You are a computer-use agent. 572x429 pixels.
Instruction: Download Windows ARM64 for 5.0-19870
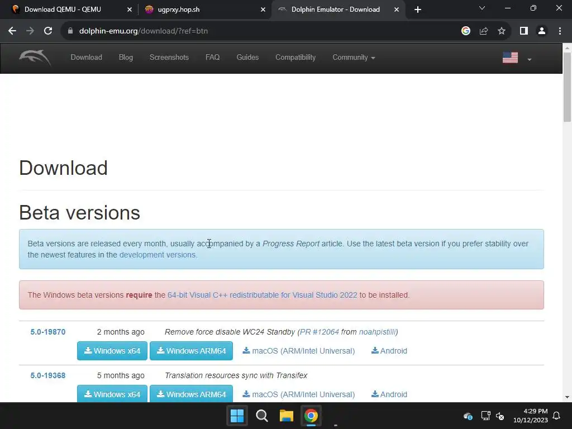[191, 351]
